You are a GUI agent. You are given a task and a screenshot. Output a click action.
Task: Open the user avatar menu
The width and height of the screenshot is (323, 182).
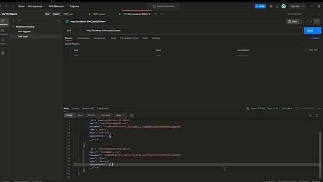284,6
